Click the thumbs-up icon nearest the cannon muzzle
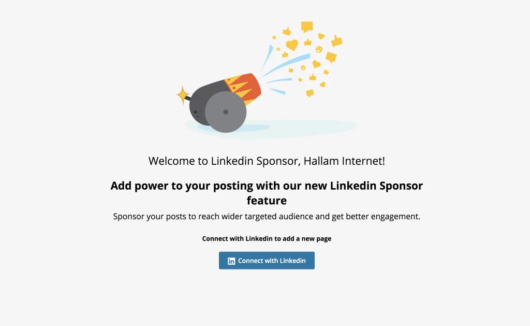 [x=285, y=53]
